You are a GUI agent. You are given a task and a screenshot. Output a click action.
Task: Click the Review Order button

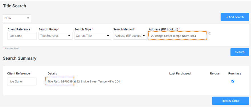coord(230,101)
